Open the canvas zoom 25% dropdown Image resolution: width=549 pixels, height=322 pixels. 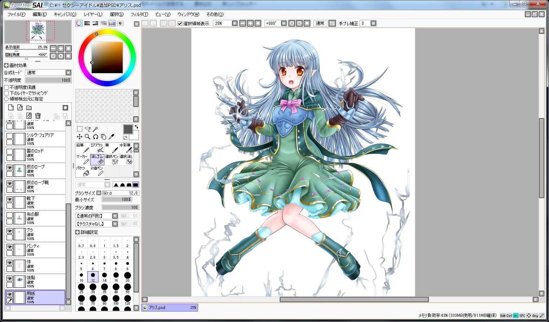(235, 23)
